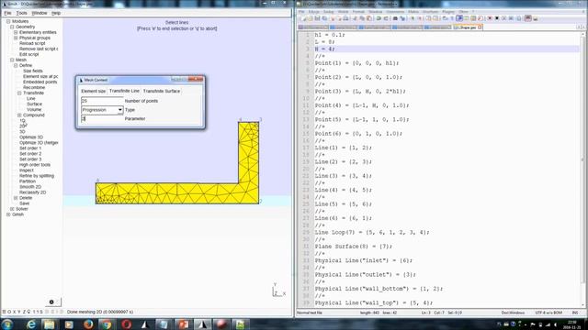Click Size fields under Define

(33, 71)
